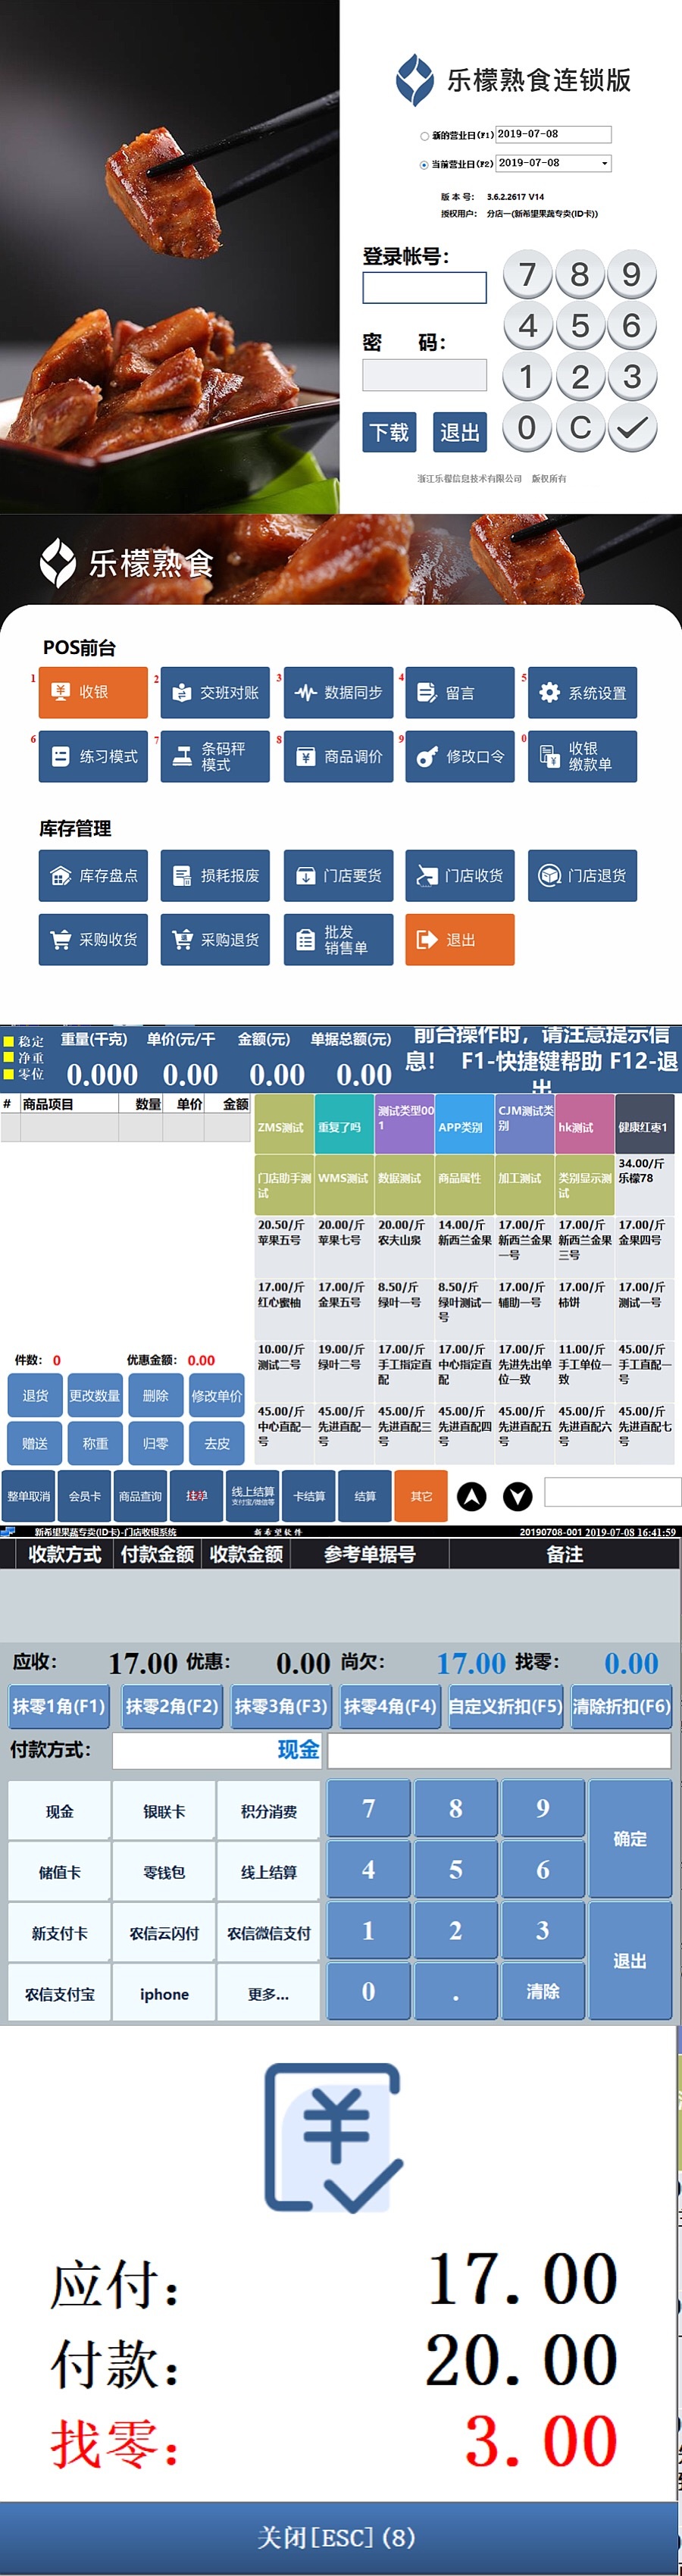Expand the 当前营业日 date dropdown

604,164
